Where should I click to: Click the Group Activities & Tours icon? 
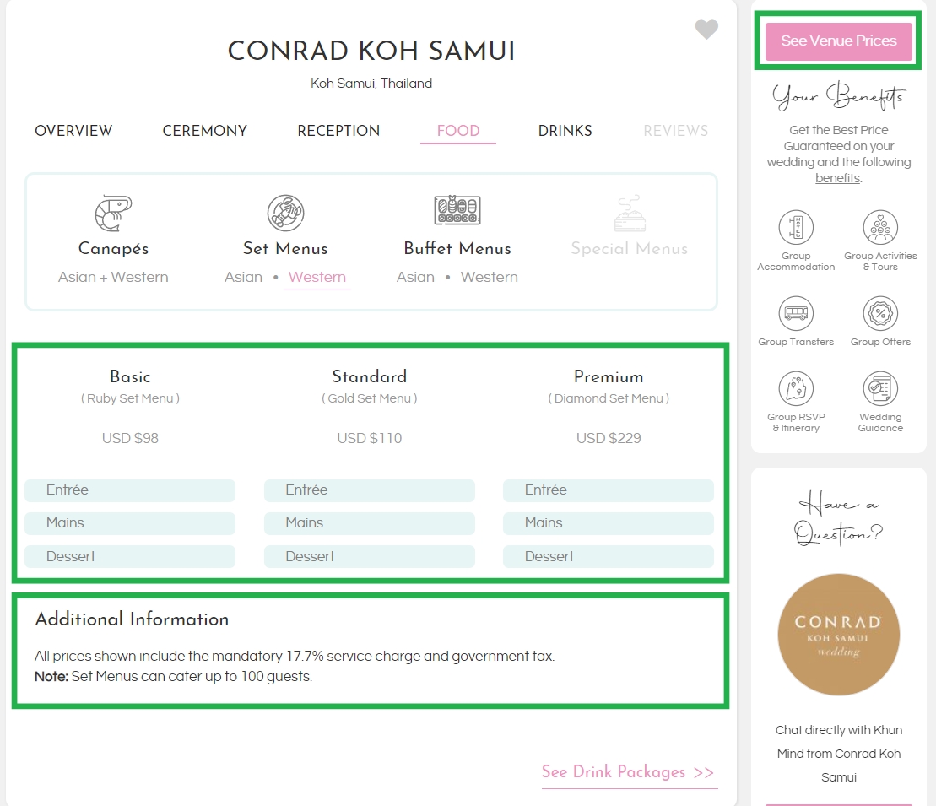[880, 228]
